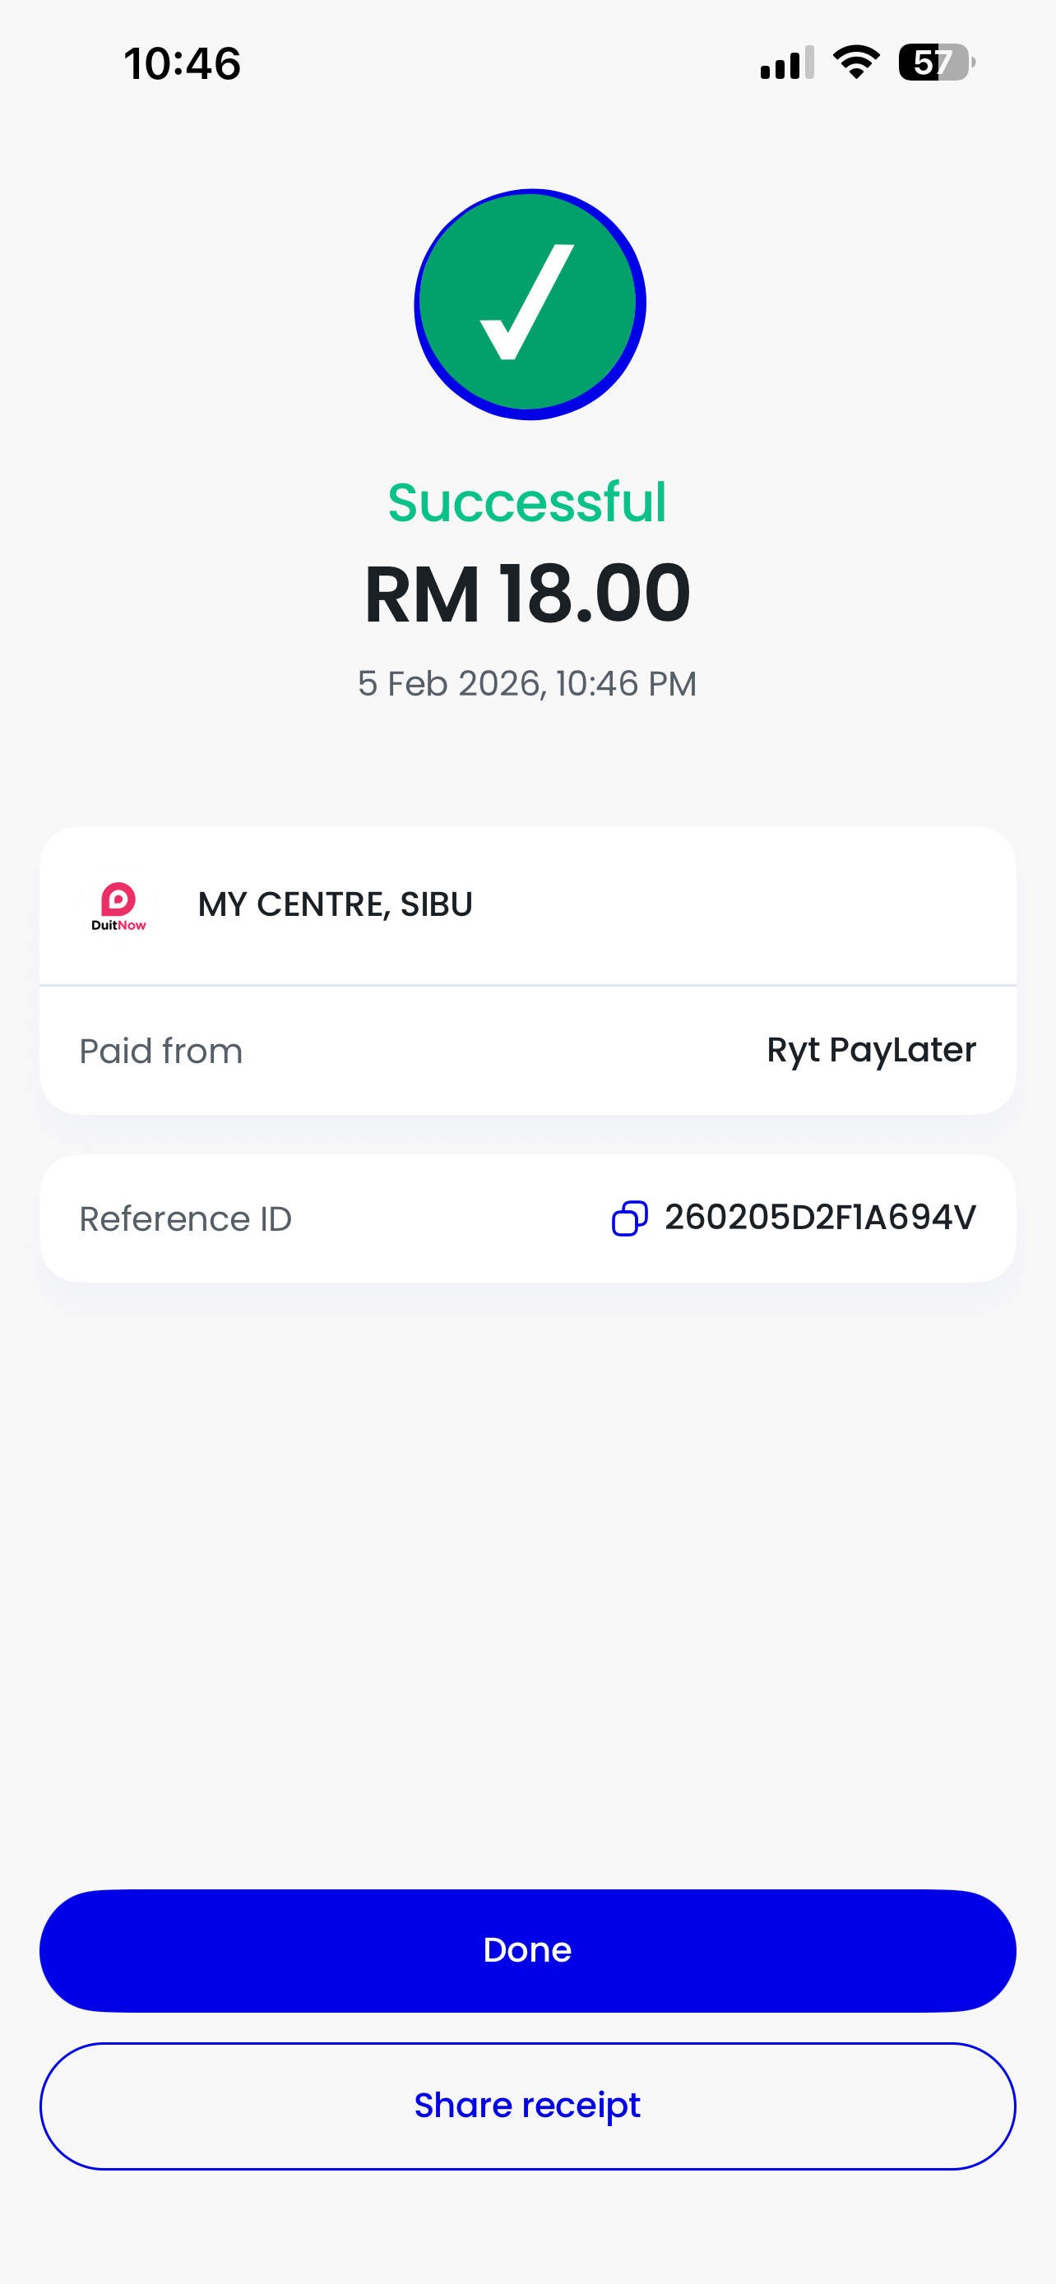The image size is (1056, 2284).
Task: Copy the Reference ID using copy icon
Action: [x=629, y=1218]
